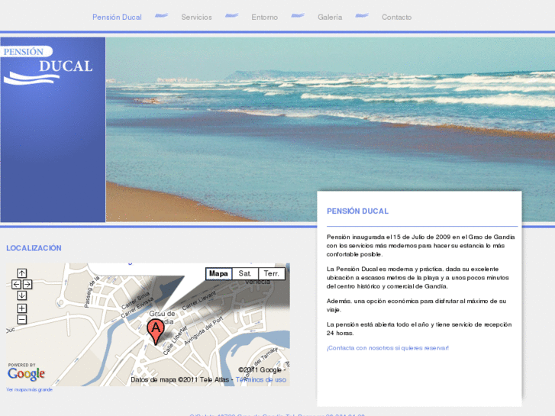Click the 'Datos de mapa ©2011 Tele Atlas' text
Viewport: 555px width, 416px height.
pyautogui.click(x=180, y=379)
